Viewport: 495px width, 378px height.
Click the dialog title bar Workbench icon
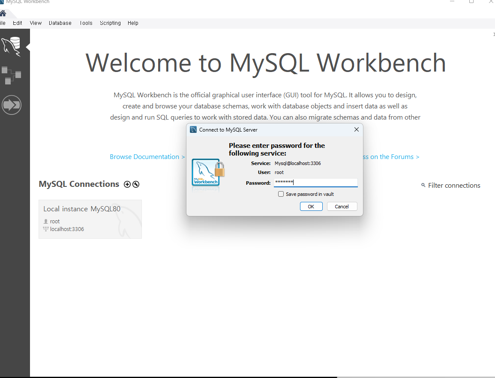coord(193,129)
